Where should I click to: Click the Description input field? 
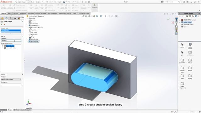pos(11,85)
